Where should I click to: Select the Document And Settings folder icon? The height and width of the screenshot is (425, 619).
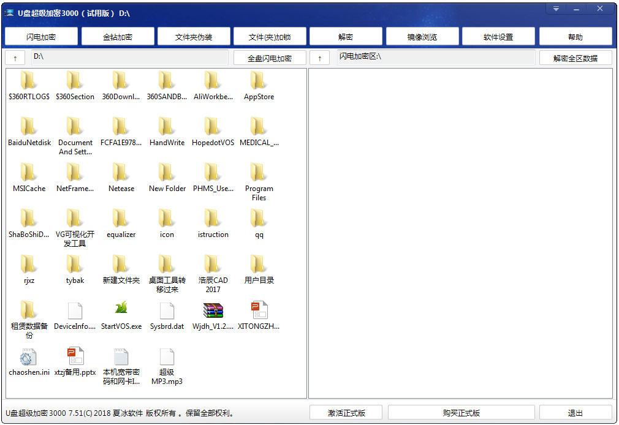point(75,126)
